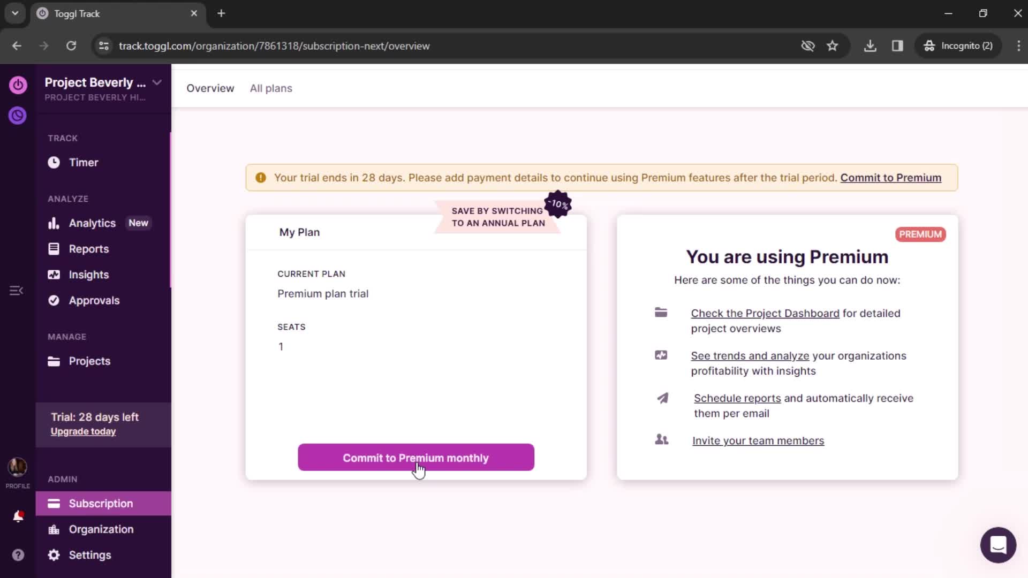Open the Timer section

(84, 162)
